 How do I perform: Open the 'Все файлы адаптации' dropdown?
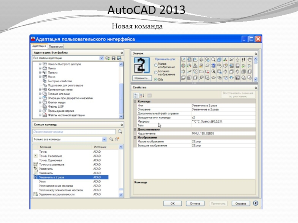pyautogui.click(x=101, y=58)
